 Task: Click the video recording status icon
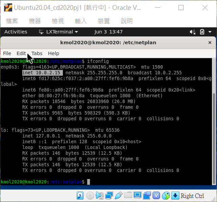(147, 196)
